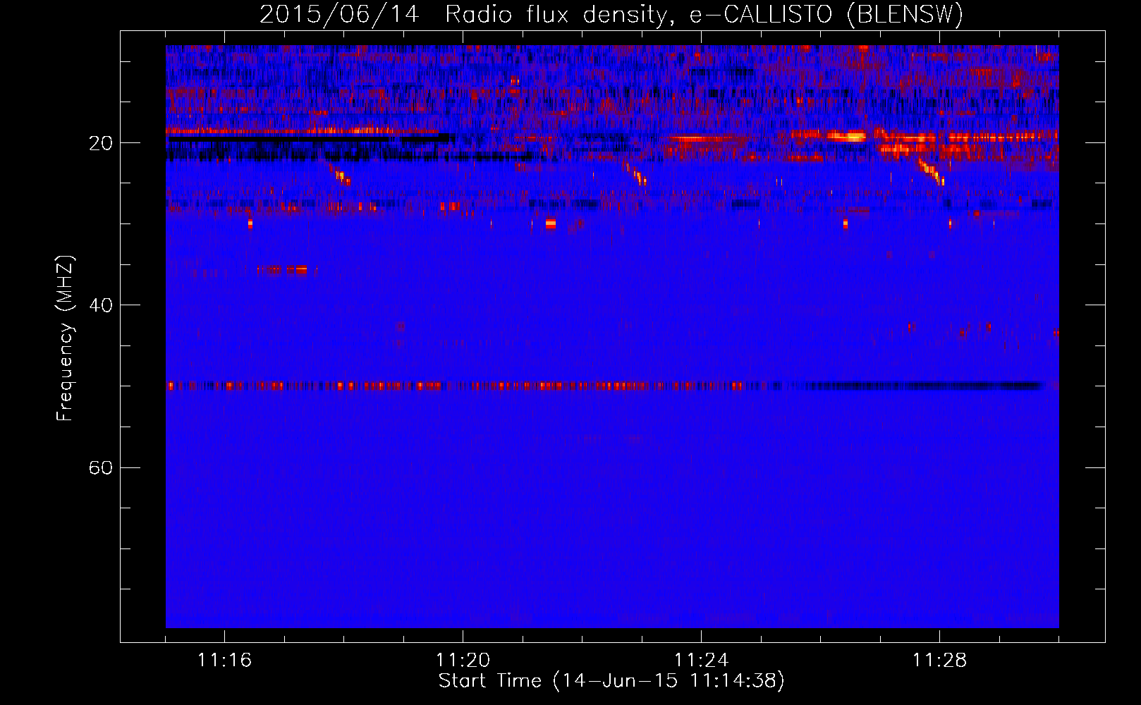Click the 60 MHz frequency tick label

[101, 467]
